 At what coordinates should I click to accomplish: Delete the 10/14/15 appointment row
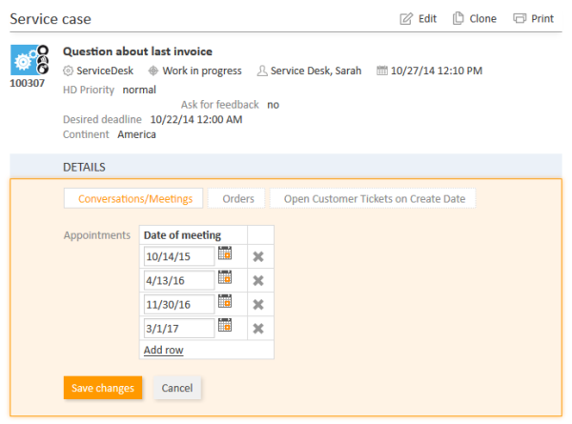click(258, 256)
